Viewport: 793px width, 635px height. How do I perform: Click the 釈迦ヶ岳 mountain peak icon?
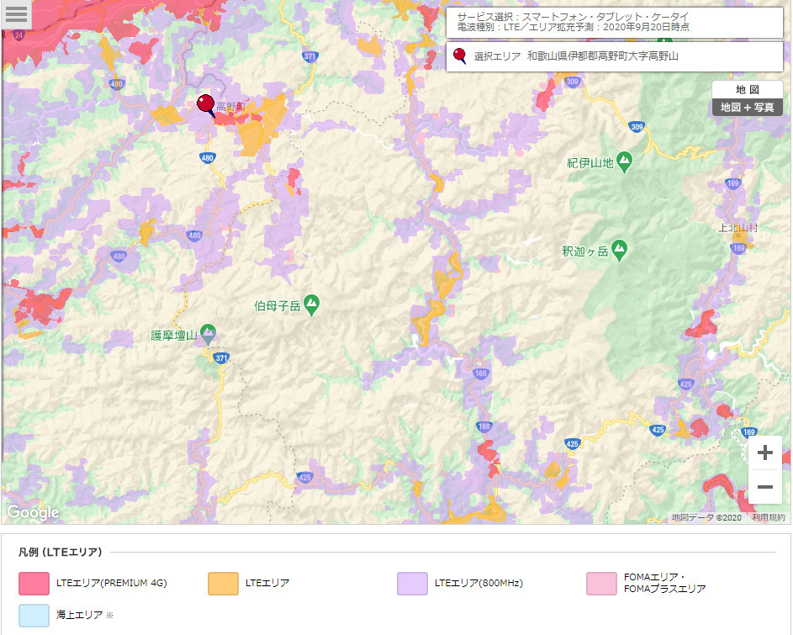pos(620,250)
